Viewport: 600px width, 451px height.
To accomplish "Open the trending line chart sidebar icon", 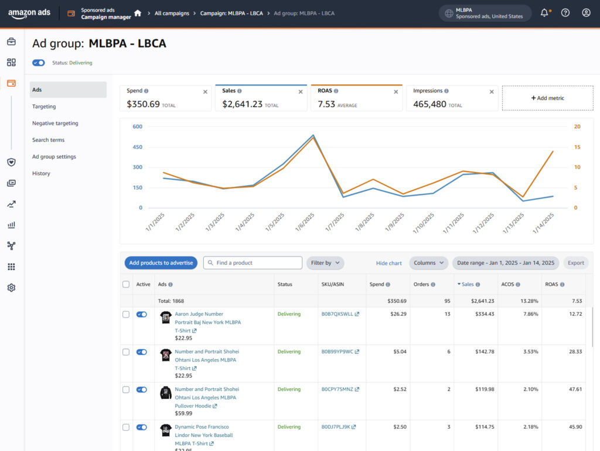I will [12, 204].
